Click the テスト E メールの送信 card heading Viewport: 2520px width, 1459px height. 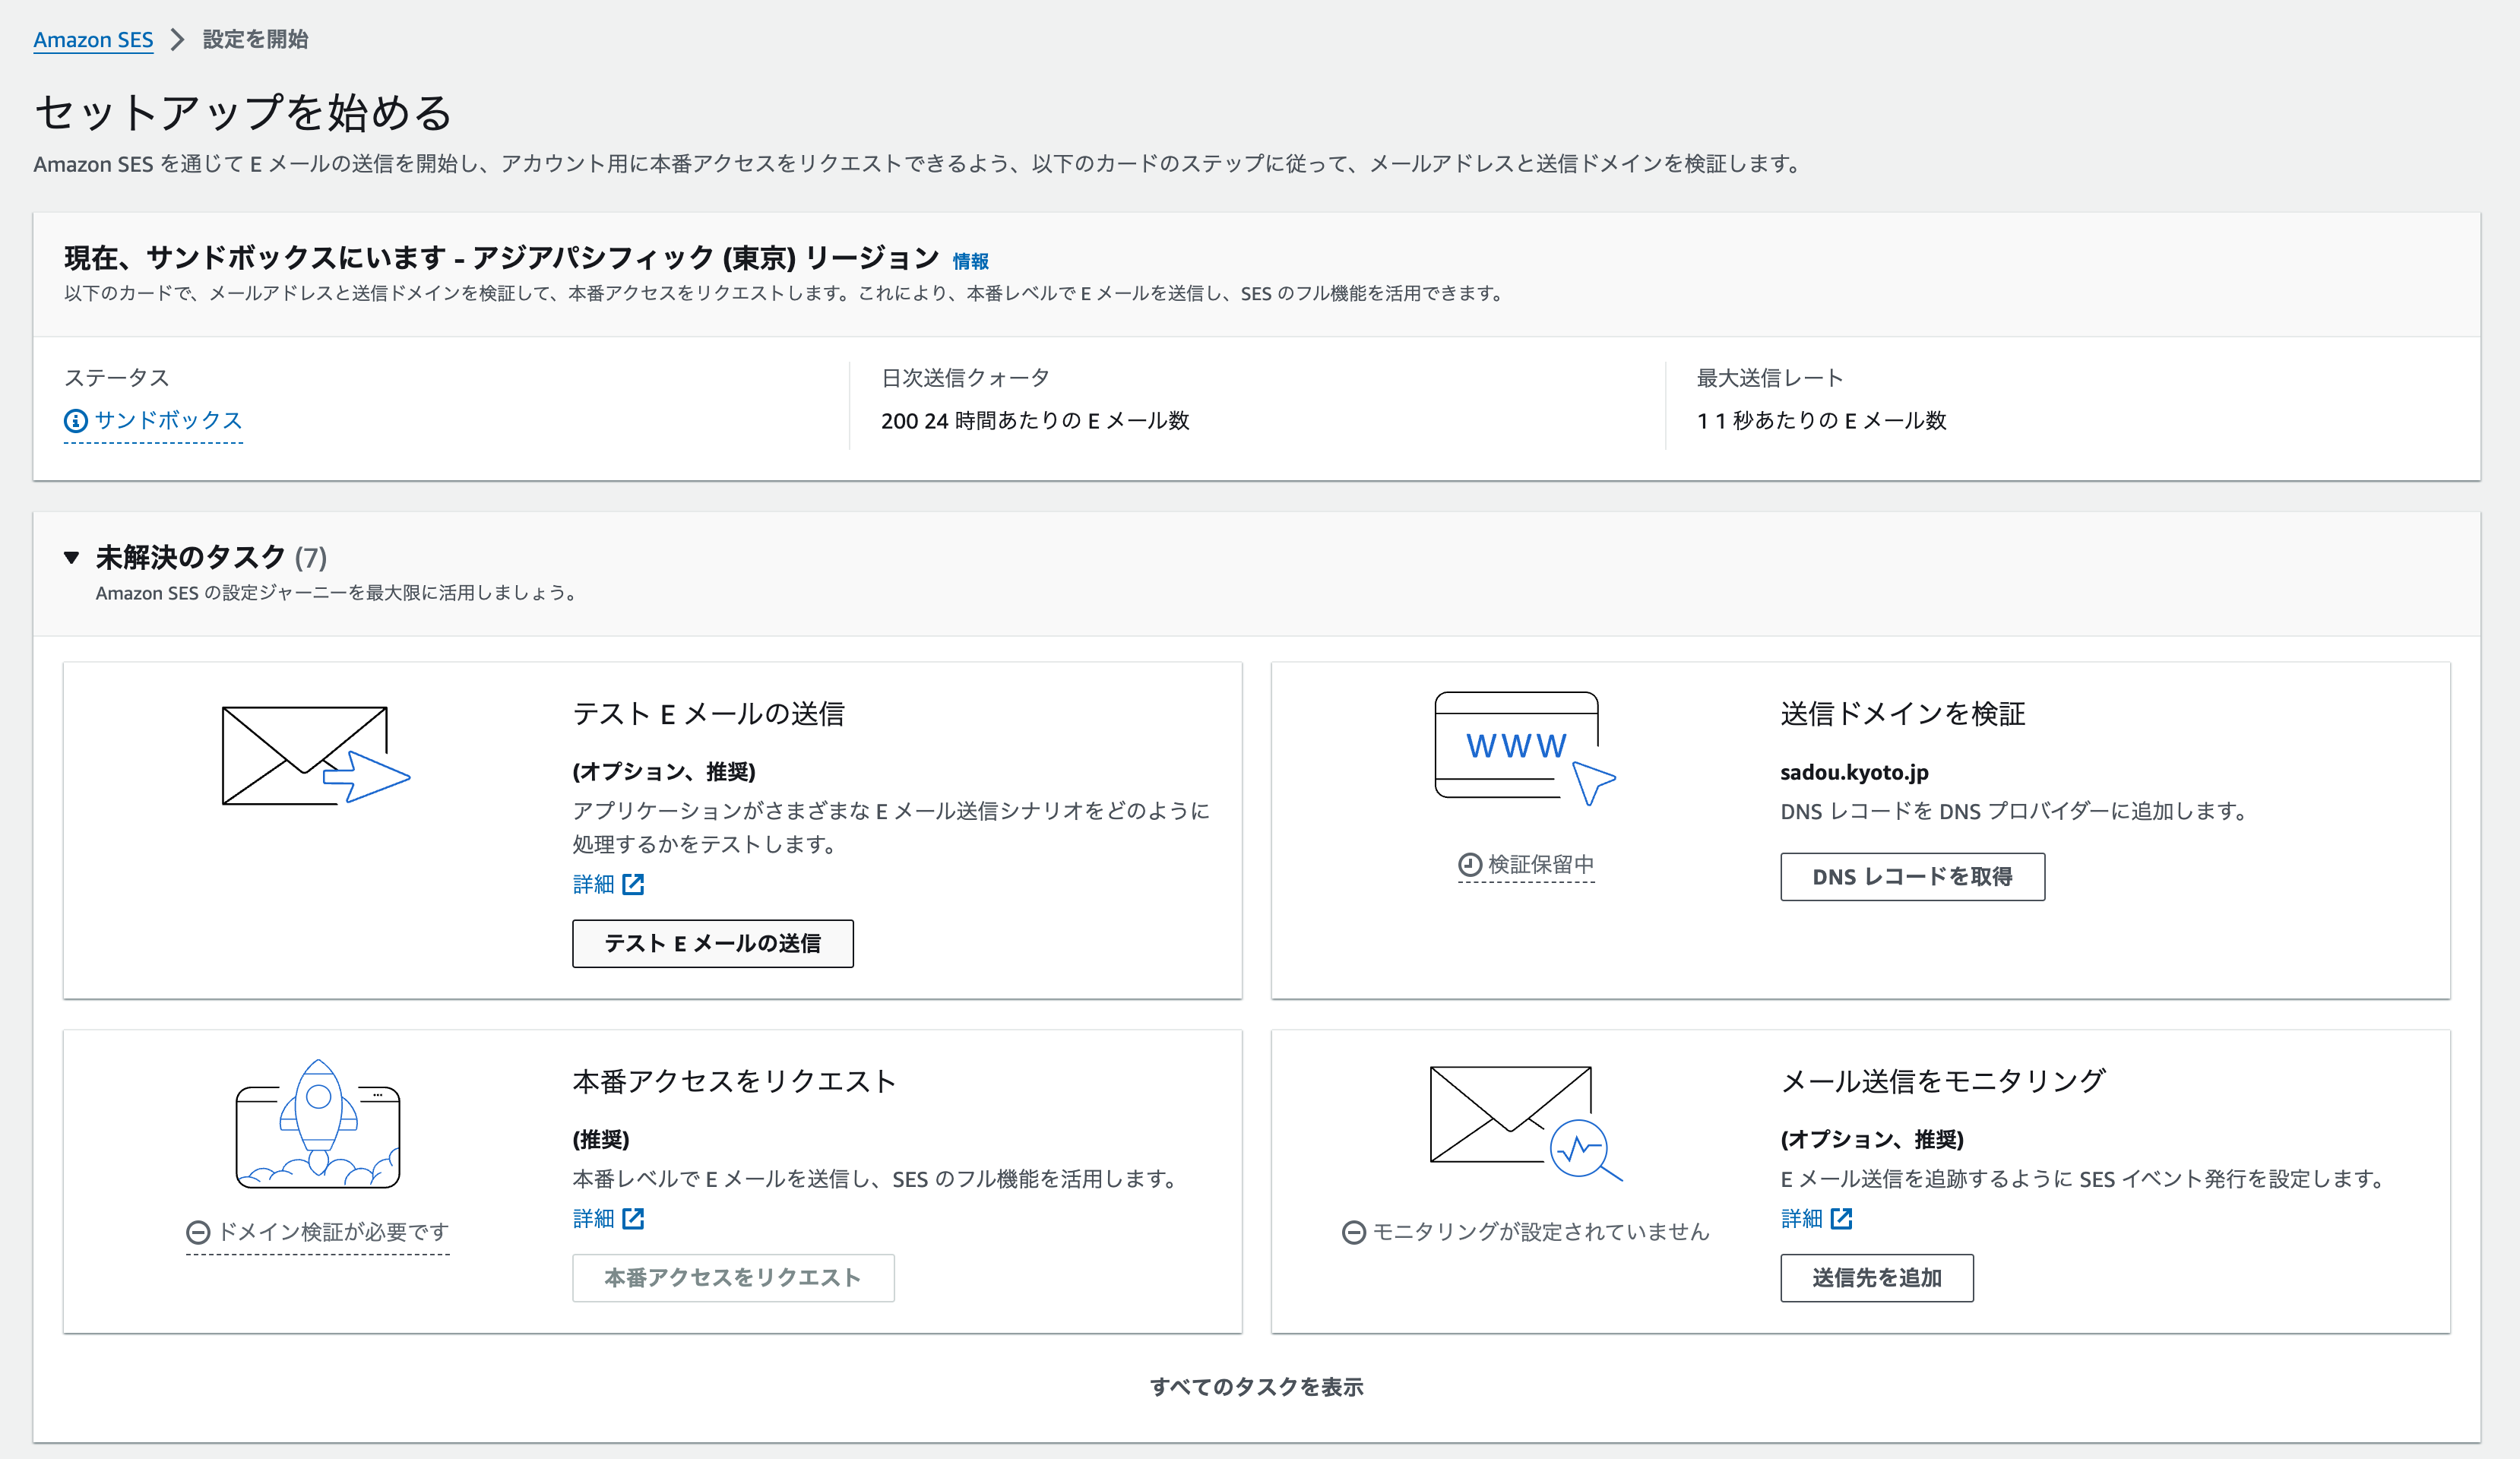point(709,713)
